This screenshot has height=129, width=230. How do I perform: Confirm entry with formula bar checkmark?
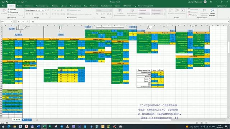tap(23, 21)
